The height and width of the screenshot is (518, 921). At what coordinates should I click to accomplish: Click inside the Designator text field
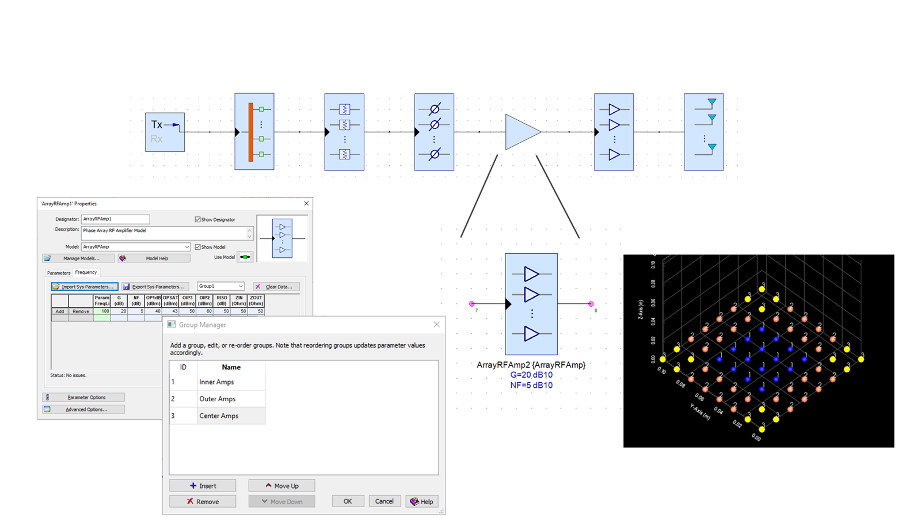[x=115, y=219]
